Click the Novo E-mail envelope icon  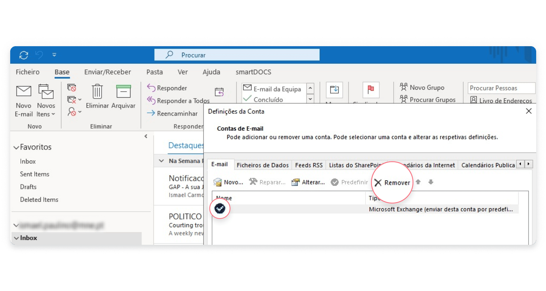point(24,91)
